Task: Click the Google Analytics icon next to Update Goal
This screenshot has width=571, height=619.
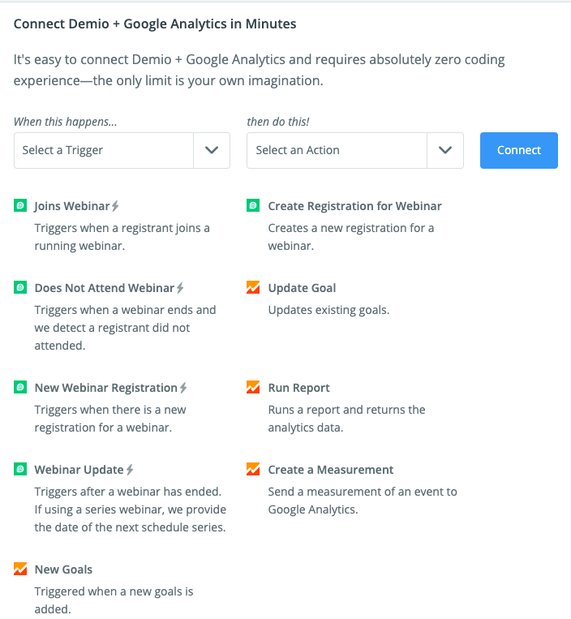Action: [x=253, y=287]
